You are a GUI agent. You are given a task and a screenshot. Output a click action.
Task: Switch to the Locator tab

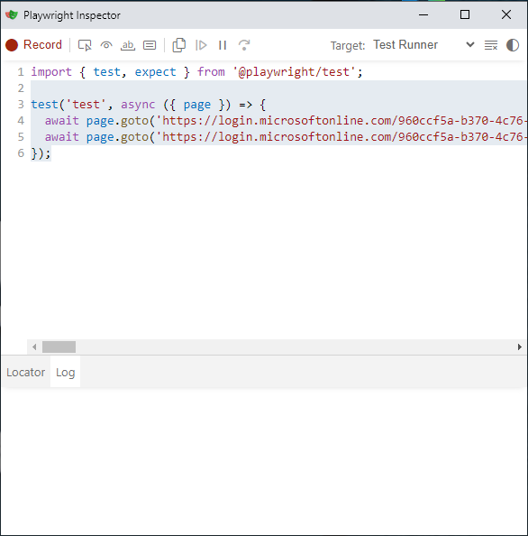click(25, 372)
